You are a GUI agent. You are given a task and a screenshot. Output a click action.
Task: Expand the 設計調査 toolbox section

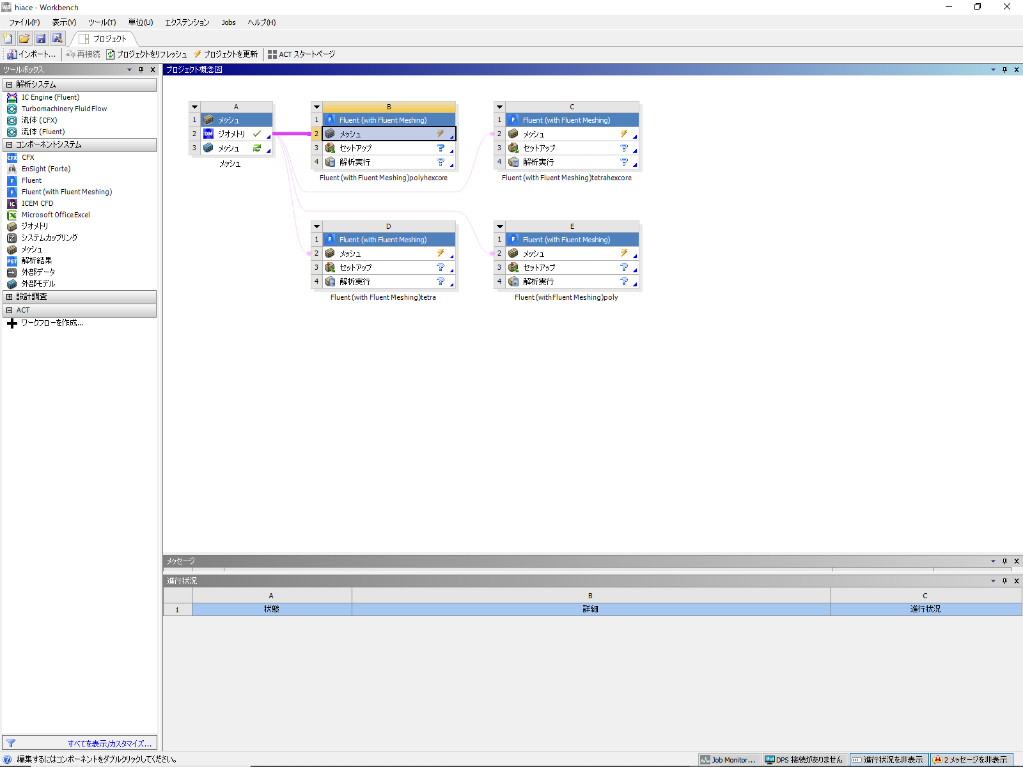click(x=10, y=296)
